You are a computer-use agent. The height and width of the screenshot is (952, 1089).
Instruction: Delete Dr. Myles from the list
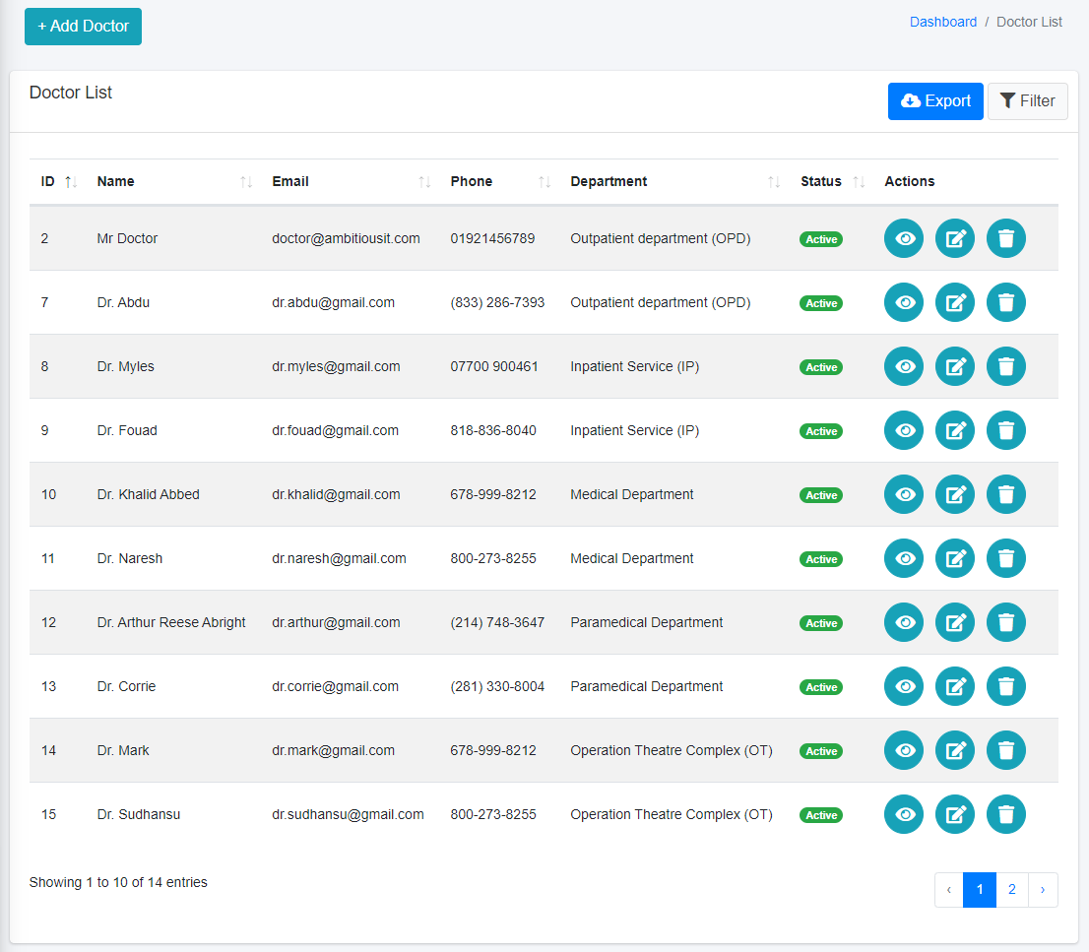click(1005, 366)
